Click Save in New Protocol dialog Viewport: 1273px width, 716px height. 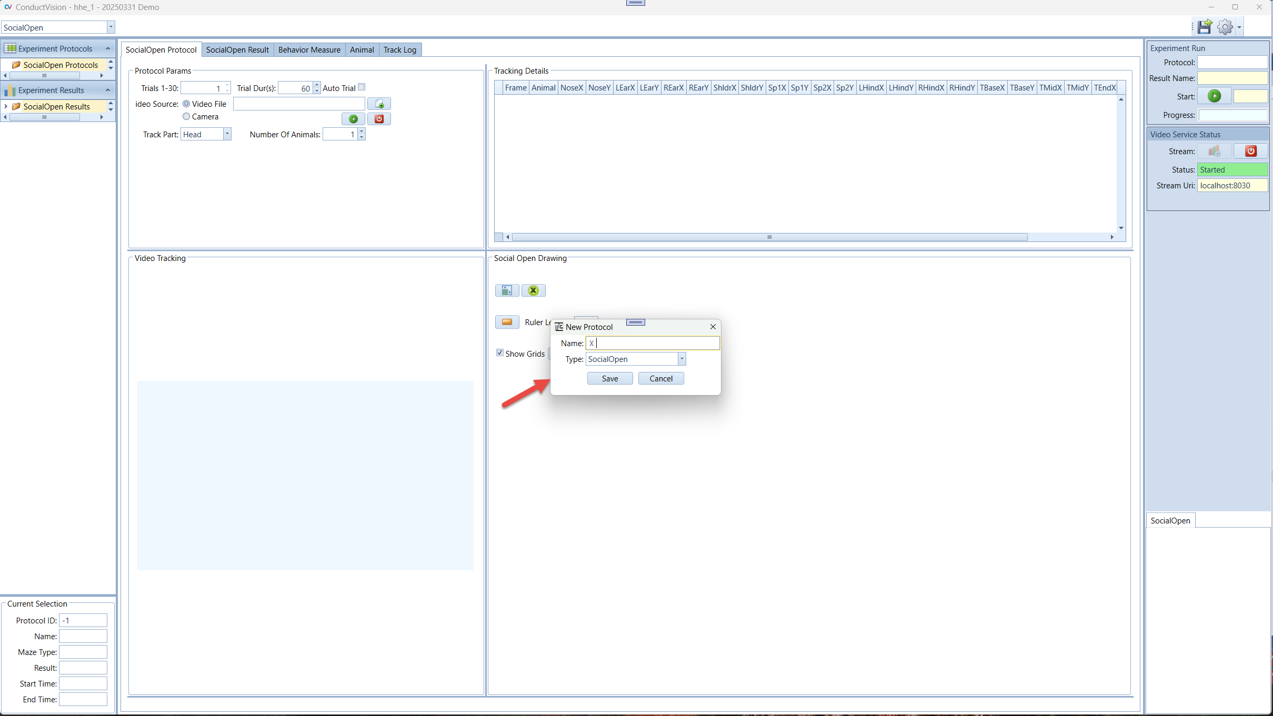pyautogui.click(x=609, y=378)
